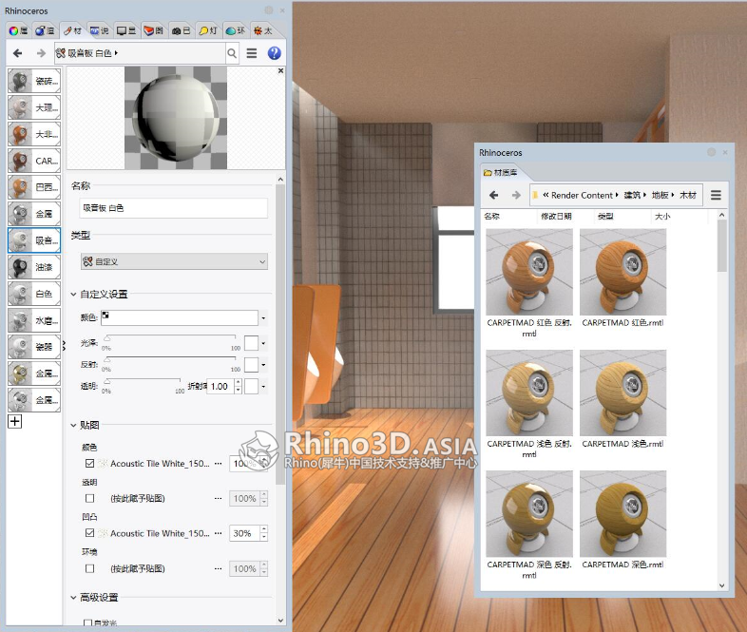Open the 类型 自定义 type dropdown
The height and width of the screenshot is (632, 747).
coord(174,261)
